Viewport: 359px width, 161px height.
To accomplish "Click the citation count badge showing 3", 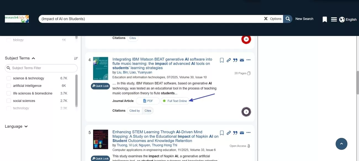I will [x=246, y=112].
